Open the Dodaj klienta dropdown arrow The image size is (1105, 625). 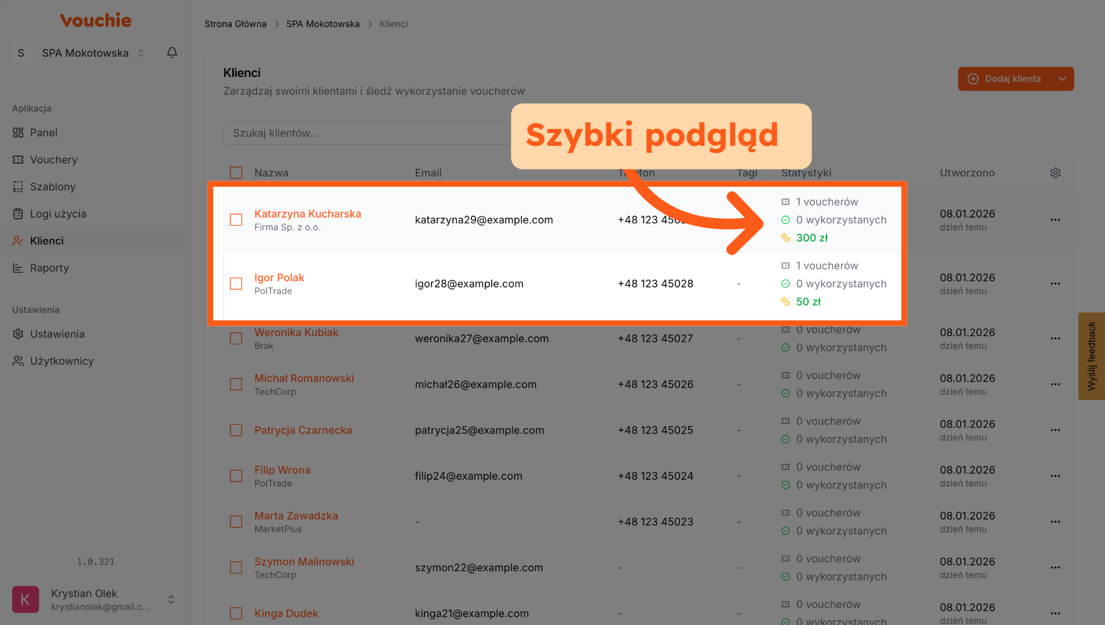(x=1062, y=79)
